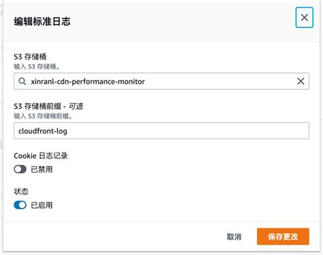The height and width of the screenshot is (255, 323).
Task: Click the 输入 S3 存储桶。 hint text
Action: click(37, 67)
